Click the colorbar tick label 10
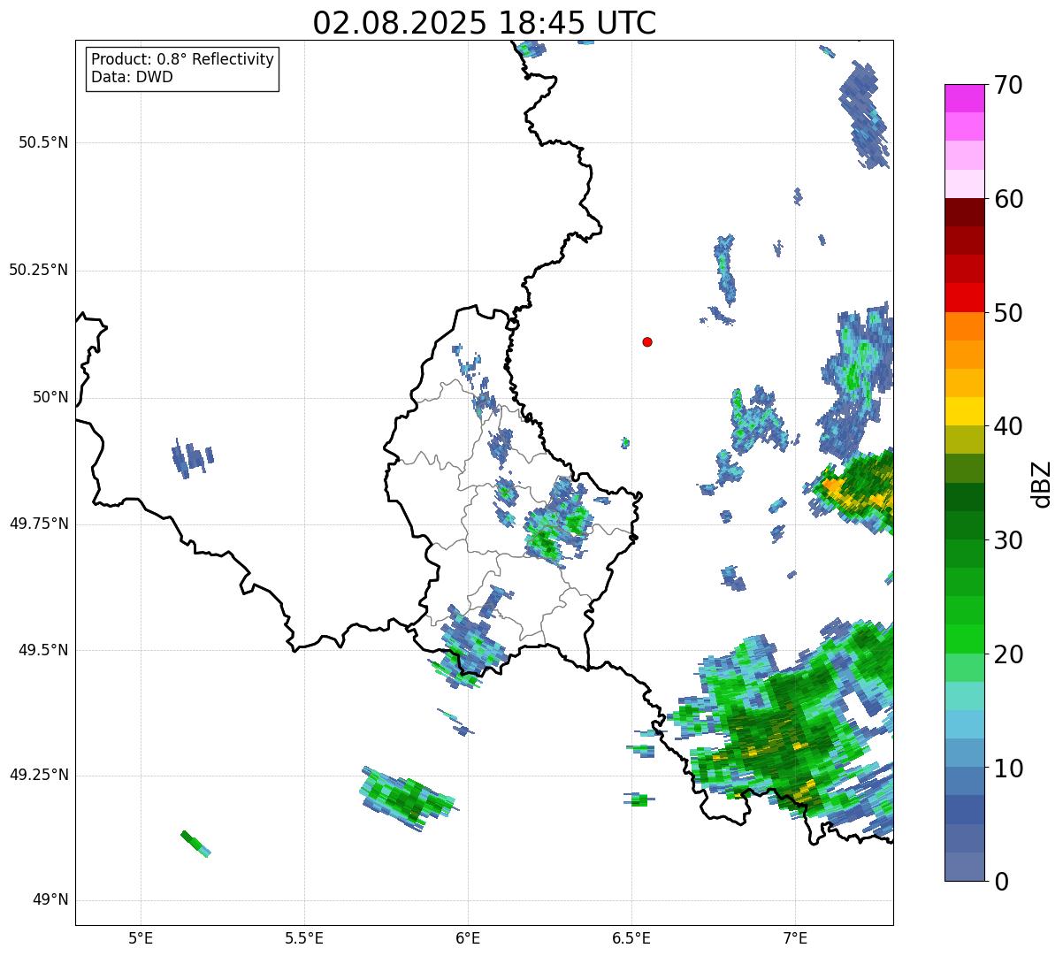 1008,769
